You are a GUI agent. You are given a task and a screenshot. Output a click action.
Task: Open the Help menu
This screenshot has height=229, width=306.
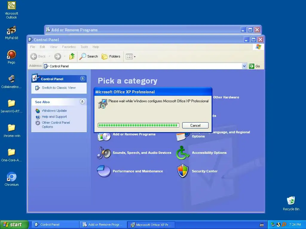(96, 47)
